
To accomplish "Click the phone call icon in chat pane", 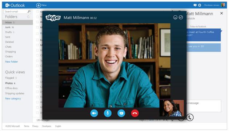I will 190,117.
